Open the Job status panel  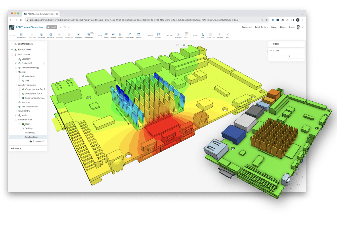click(28, 148)
